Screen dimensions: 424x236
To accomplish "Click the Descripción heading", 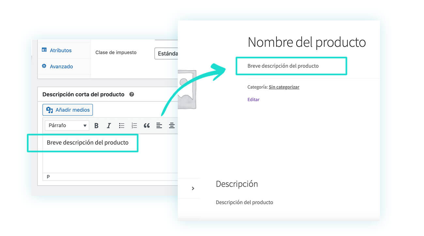I will 237,184.
